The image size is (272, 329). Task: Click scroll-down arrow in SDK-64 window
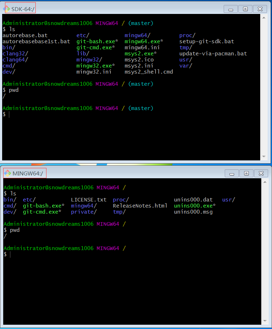(264, 156)
